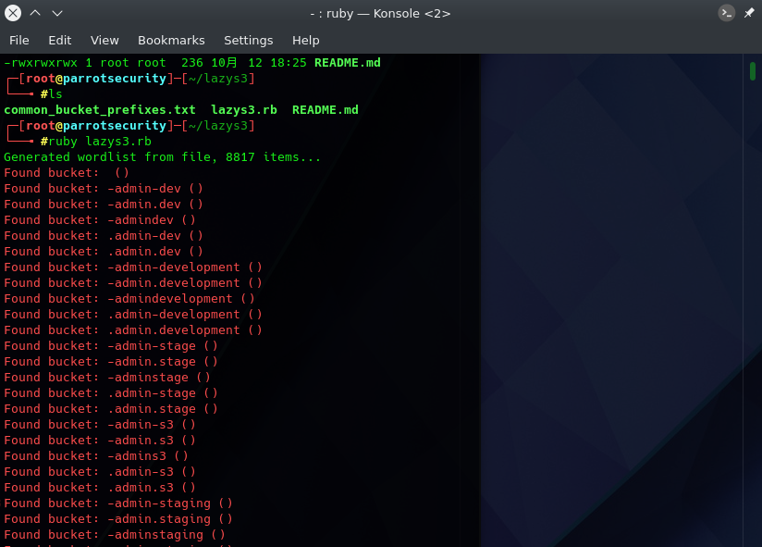Click the terminal application icon in title bar

[727, 13]
